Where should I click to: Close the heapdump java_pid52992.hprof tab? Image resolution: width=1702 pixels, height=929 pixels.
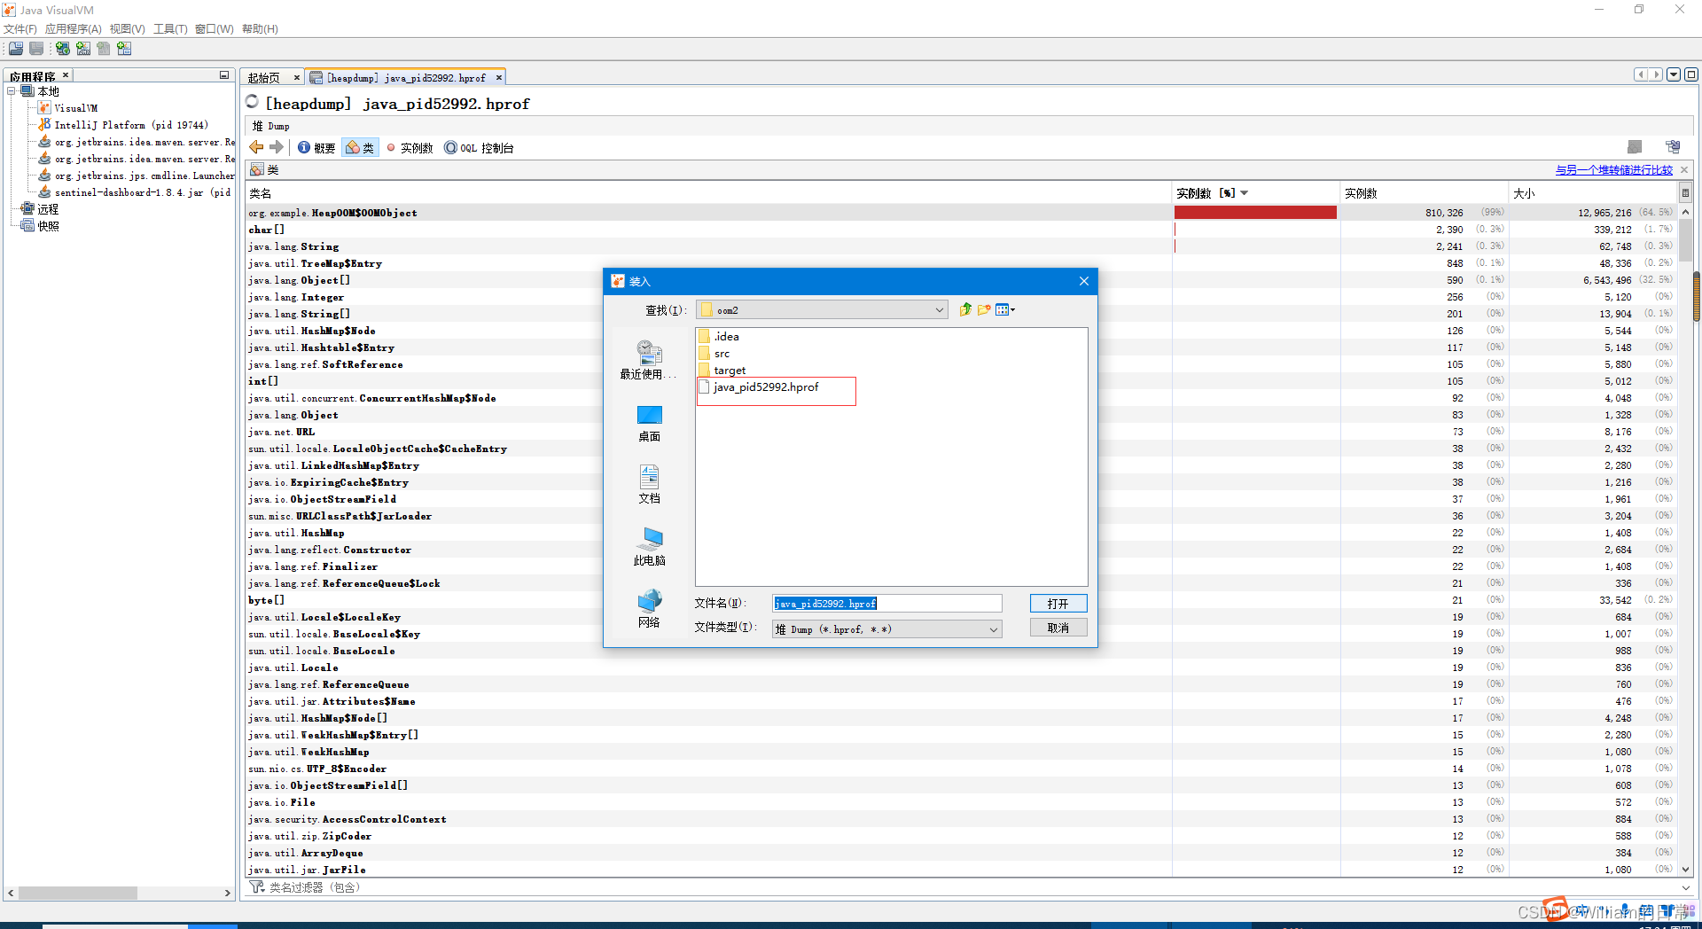[x=499, y=78]
